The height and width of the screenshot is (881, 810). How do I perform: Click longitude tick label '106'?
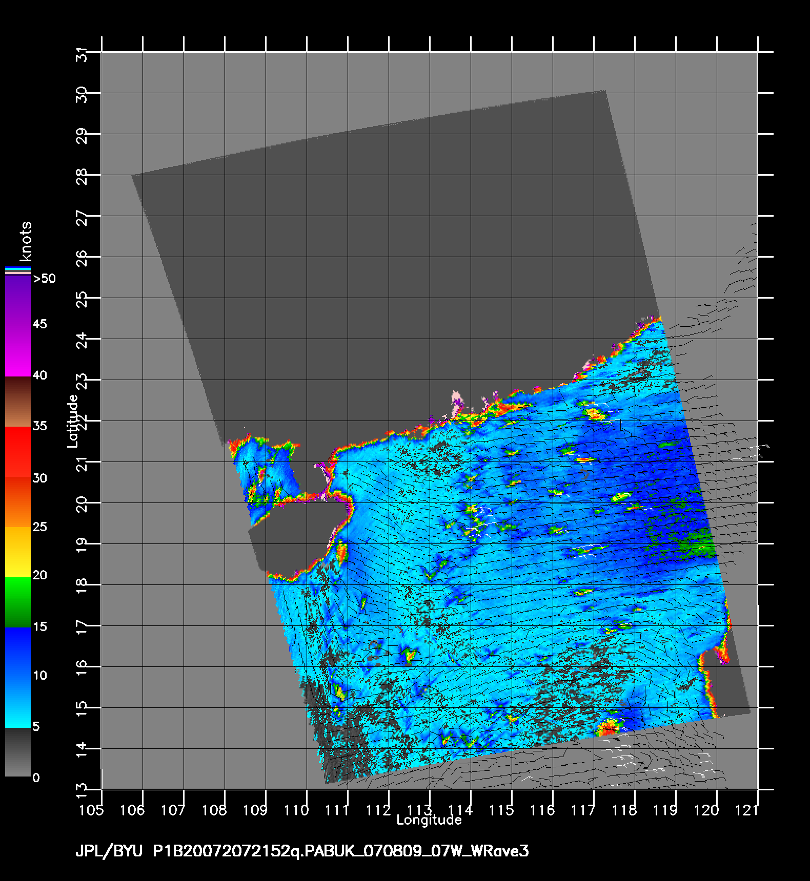[x=132, y=810]
